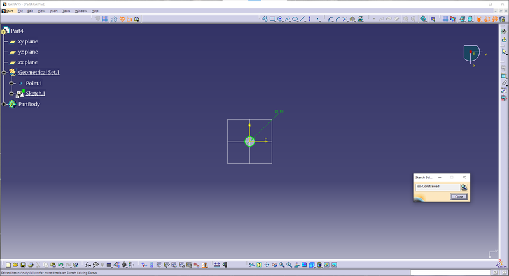
Task: Click the Exit workbench icon
Action: pyautogui.click(x=504, y=31)
